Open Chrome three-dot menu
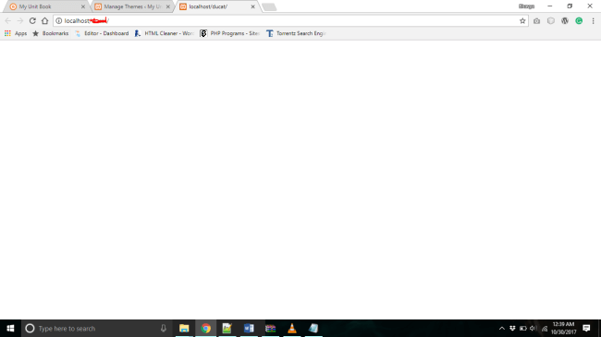Viewport: 601px width, 337px height. [x=593, y=20]
